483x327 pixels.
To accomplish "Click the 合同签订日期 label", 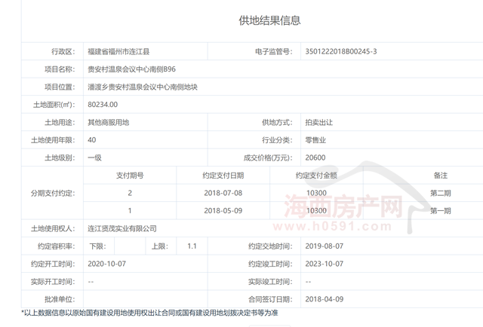I will pos(270,299).
